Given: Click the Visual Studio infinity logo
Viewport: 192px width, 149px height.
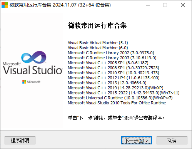Looking at the screenshot, I should pos(34,57).
